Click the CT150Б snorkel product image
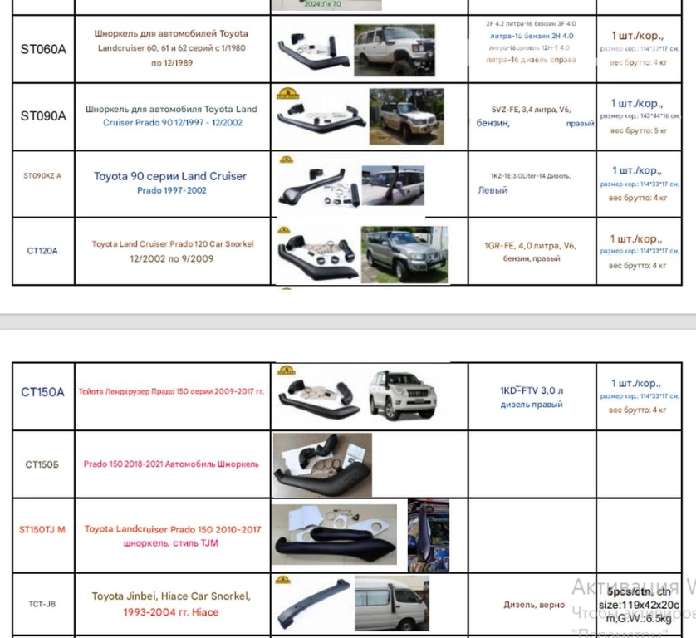The image size is (696, 638). (322, 465)
